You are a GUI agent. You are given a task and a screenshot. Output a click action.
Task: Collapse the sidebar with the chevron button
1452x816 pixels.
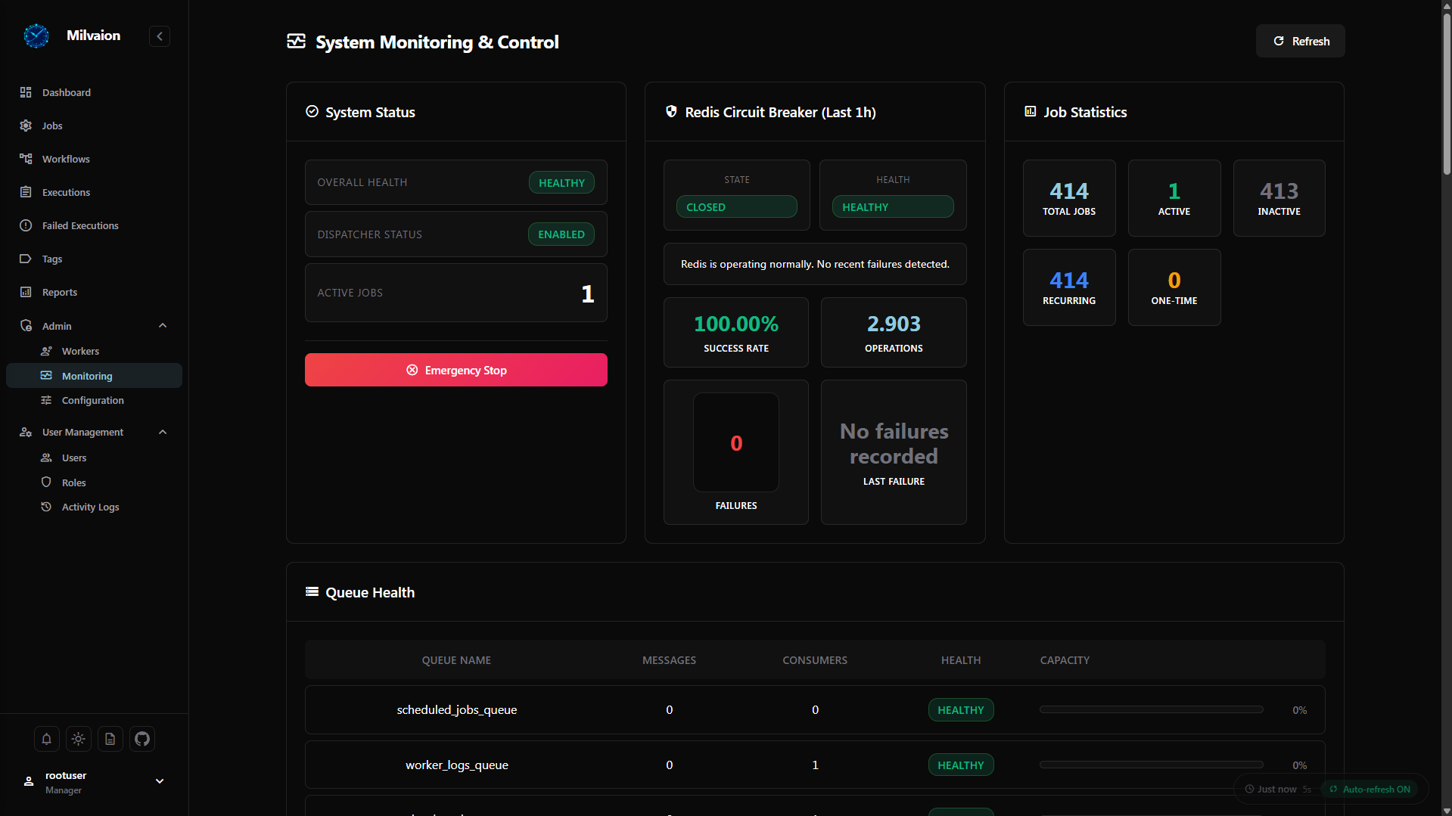point(160,36)
